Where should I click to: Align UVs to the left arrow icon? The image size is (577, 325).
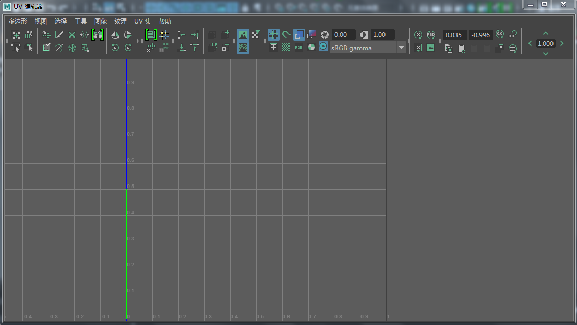pos(182,35)
